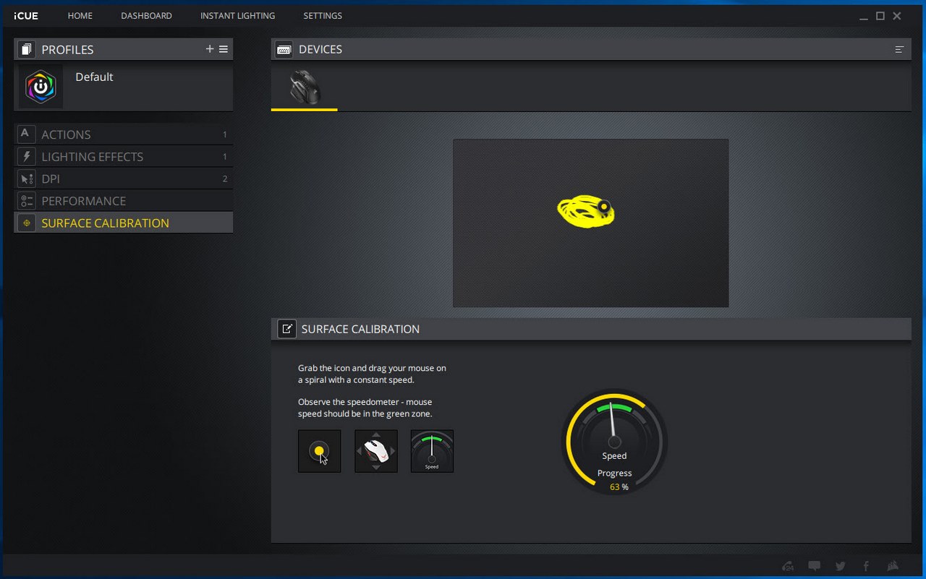Click the Speed and Progress gauge
Screen dimensions: 926x579
click(614, 442)
